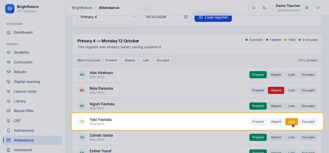This screenshot has width=329, height=153.
Task: Click the Load register button
Action: tap(213, 17)
